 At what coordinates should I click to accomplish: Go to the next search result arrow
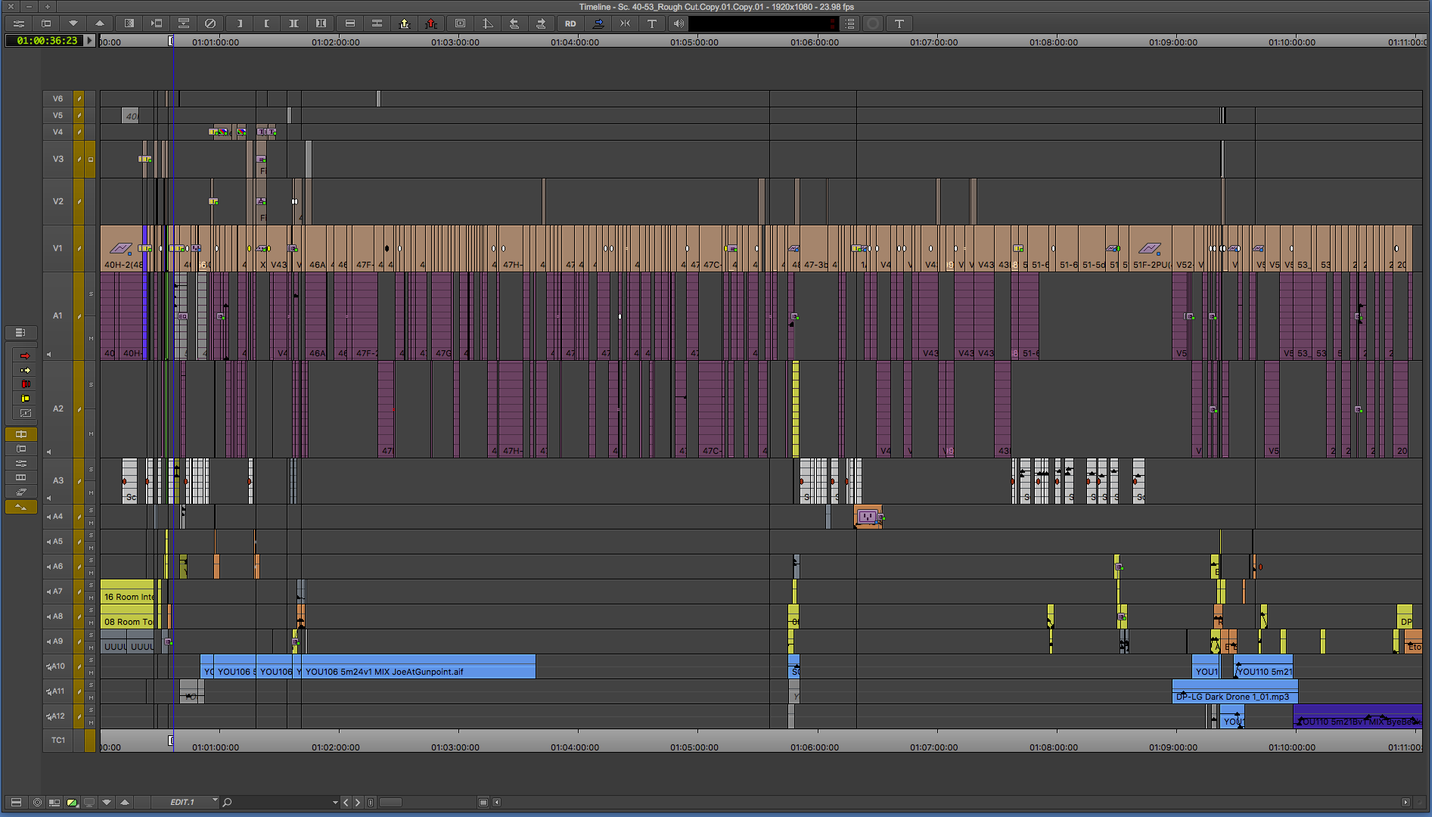point(358,803)
